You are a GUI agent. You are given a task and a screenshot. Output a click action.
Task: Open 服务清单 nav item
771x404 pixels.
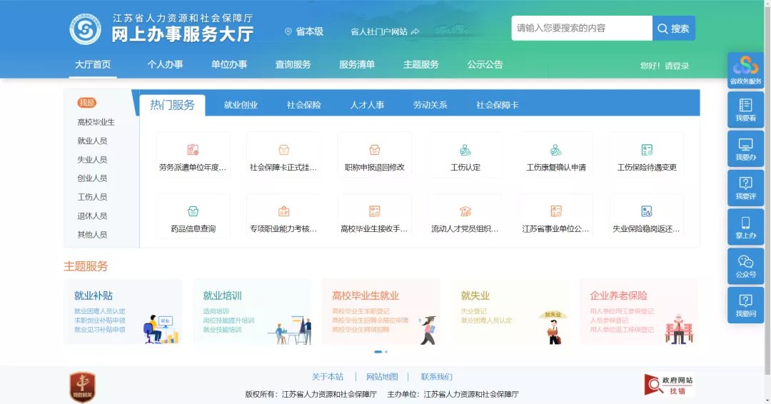tap(357, 64)
